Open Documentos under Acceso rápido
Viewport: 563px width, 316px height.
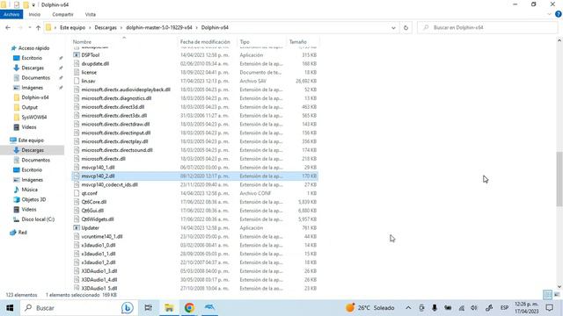click(x=35, y=78)
